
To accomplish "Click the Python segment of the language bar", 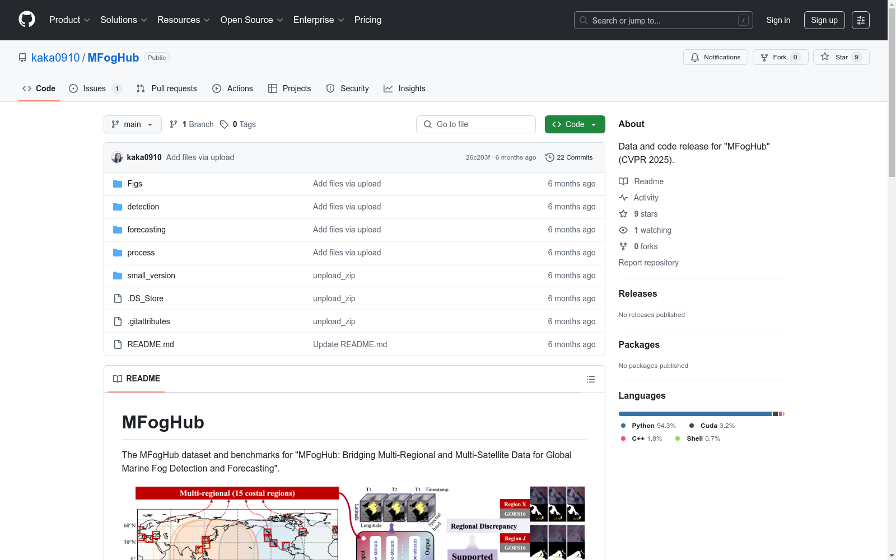I will click(695, 414).
